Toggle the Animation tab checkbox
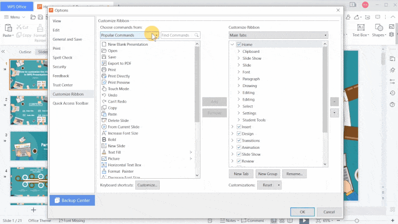This screenshot has width=398, height=224. [x=239, y=147]
